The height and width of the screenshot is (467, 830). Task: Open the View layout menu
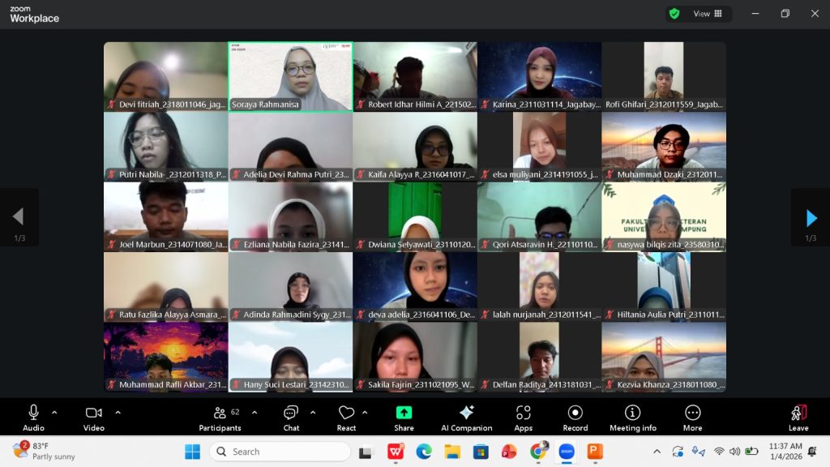[x=708, y=14]
